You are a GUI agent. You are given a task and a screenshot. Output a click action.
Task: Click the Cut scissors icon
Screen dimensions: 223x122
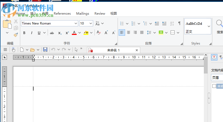(16, 22)
